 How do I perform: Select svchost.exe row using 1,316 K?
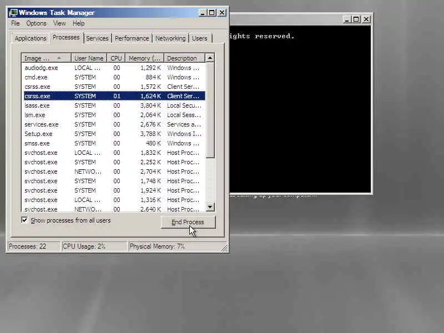tap(114, 200)
